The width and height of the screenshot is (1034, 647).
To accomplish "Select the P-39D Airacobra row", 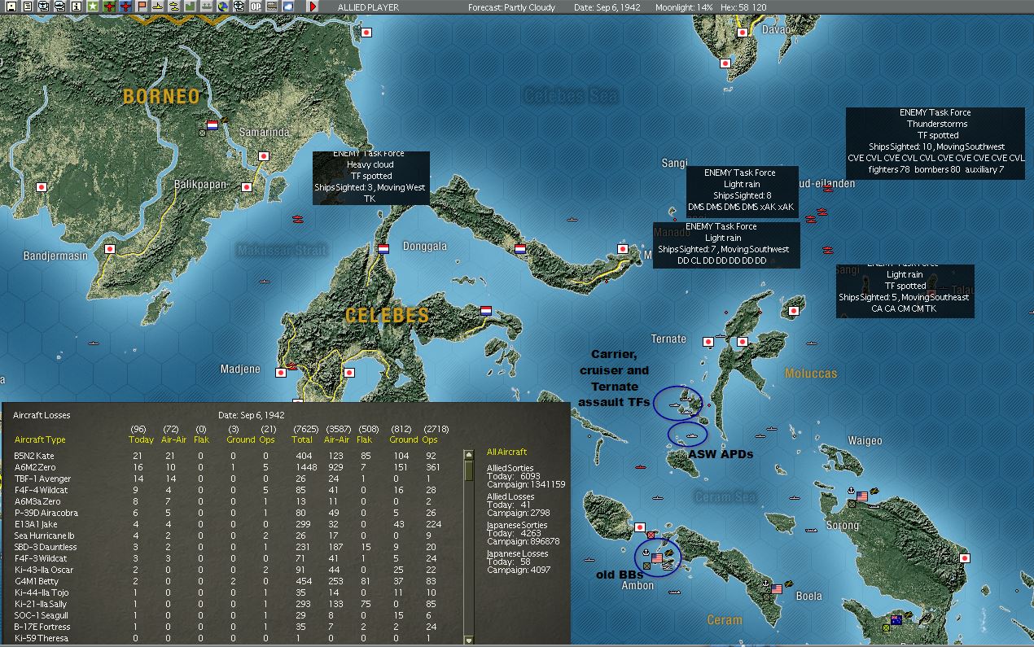I will pyautogui.click(x=236, y=513).
